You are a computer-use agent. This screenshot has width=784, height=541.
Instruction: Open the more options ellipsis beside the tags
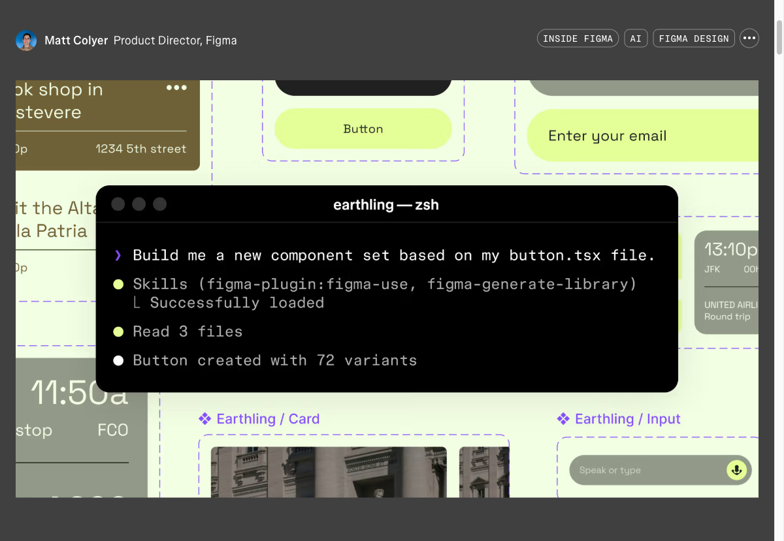[749, 39]
